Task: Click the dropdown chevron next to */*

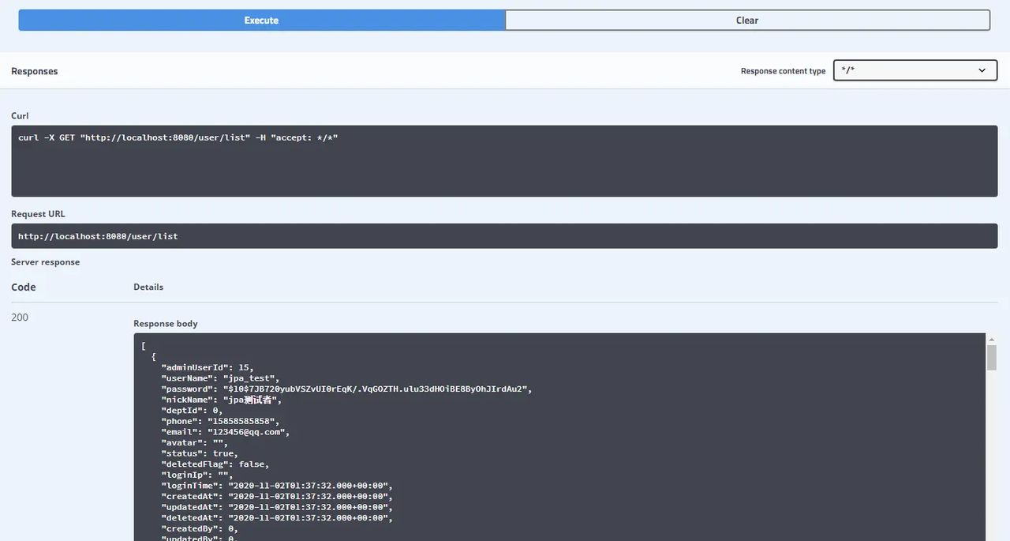Action: pyautogui.click(x=982, y=70)
